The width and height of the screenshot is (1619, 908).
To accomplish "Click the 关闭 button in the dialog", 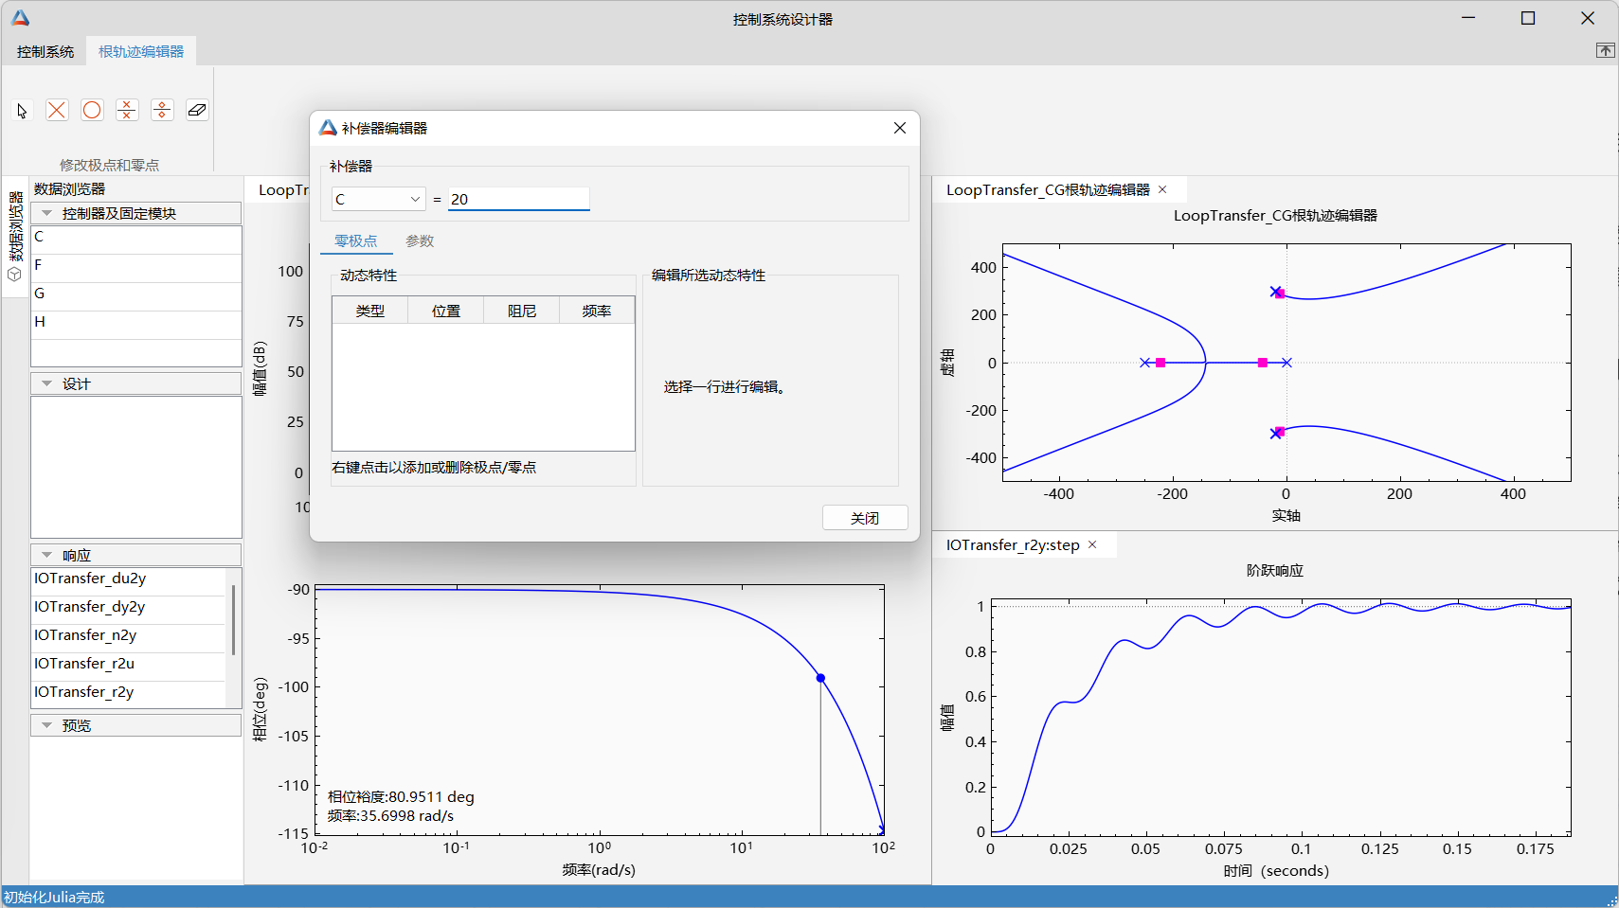I will 865,518.
